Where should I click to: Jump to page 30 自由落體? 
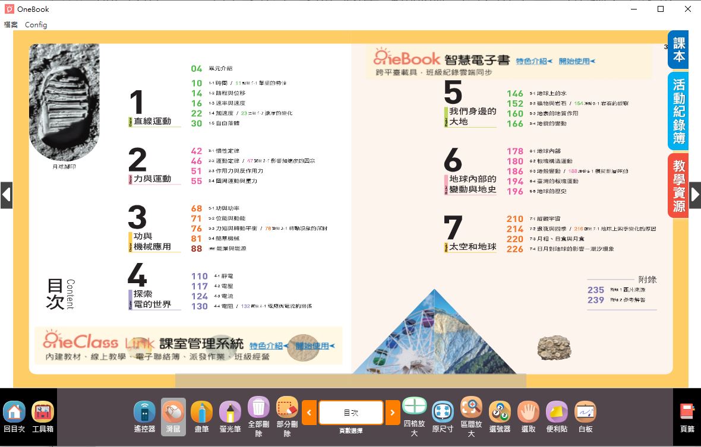[216, 123]
